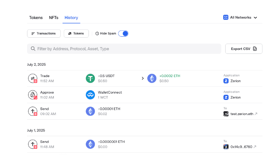This screenshot has width=273, height=158.
Task: Select the History tab
Action: [x=71, y=18]
